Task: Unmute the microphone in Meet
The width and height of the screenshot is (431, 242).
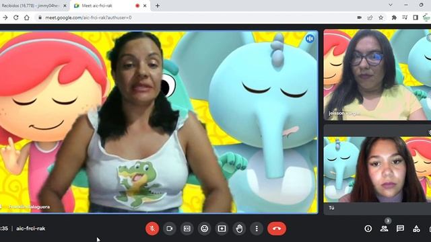Action: [x=152, y=229]
